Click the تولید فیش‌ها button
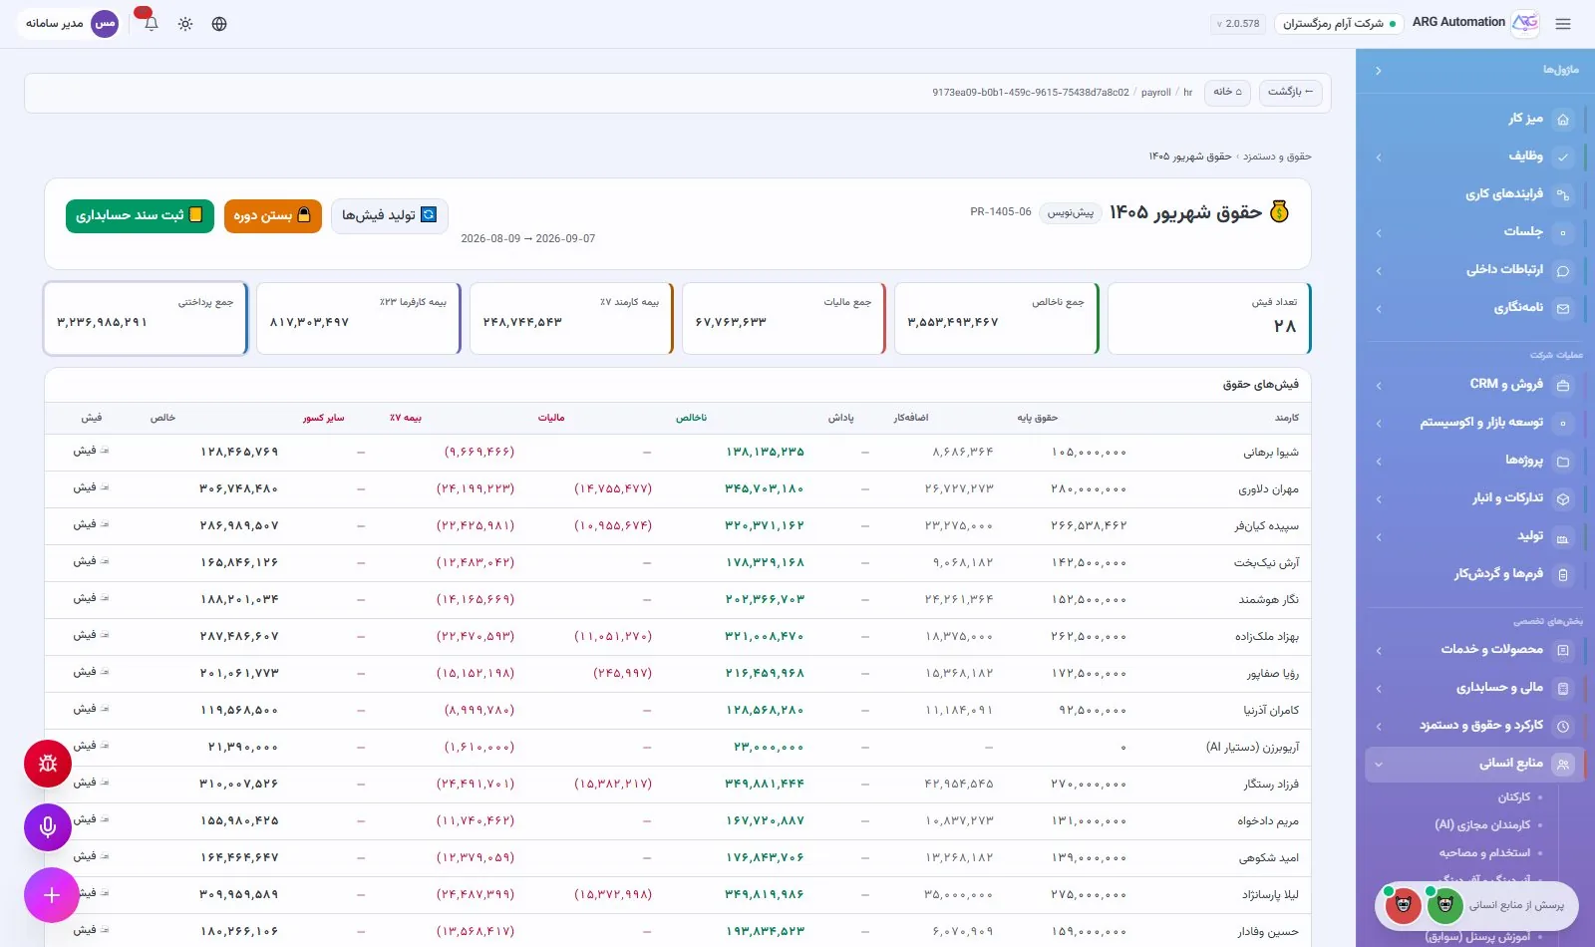This screenshot has height=947, width=1595. point(389,215)
